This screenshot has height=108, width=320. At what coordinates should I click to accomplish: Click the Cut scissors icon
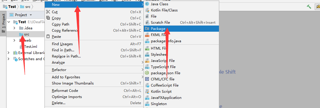point(48,12)
